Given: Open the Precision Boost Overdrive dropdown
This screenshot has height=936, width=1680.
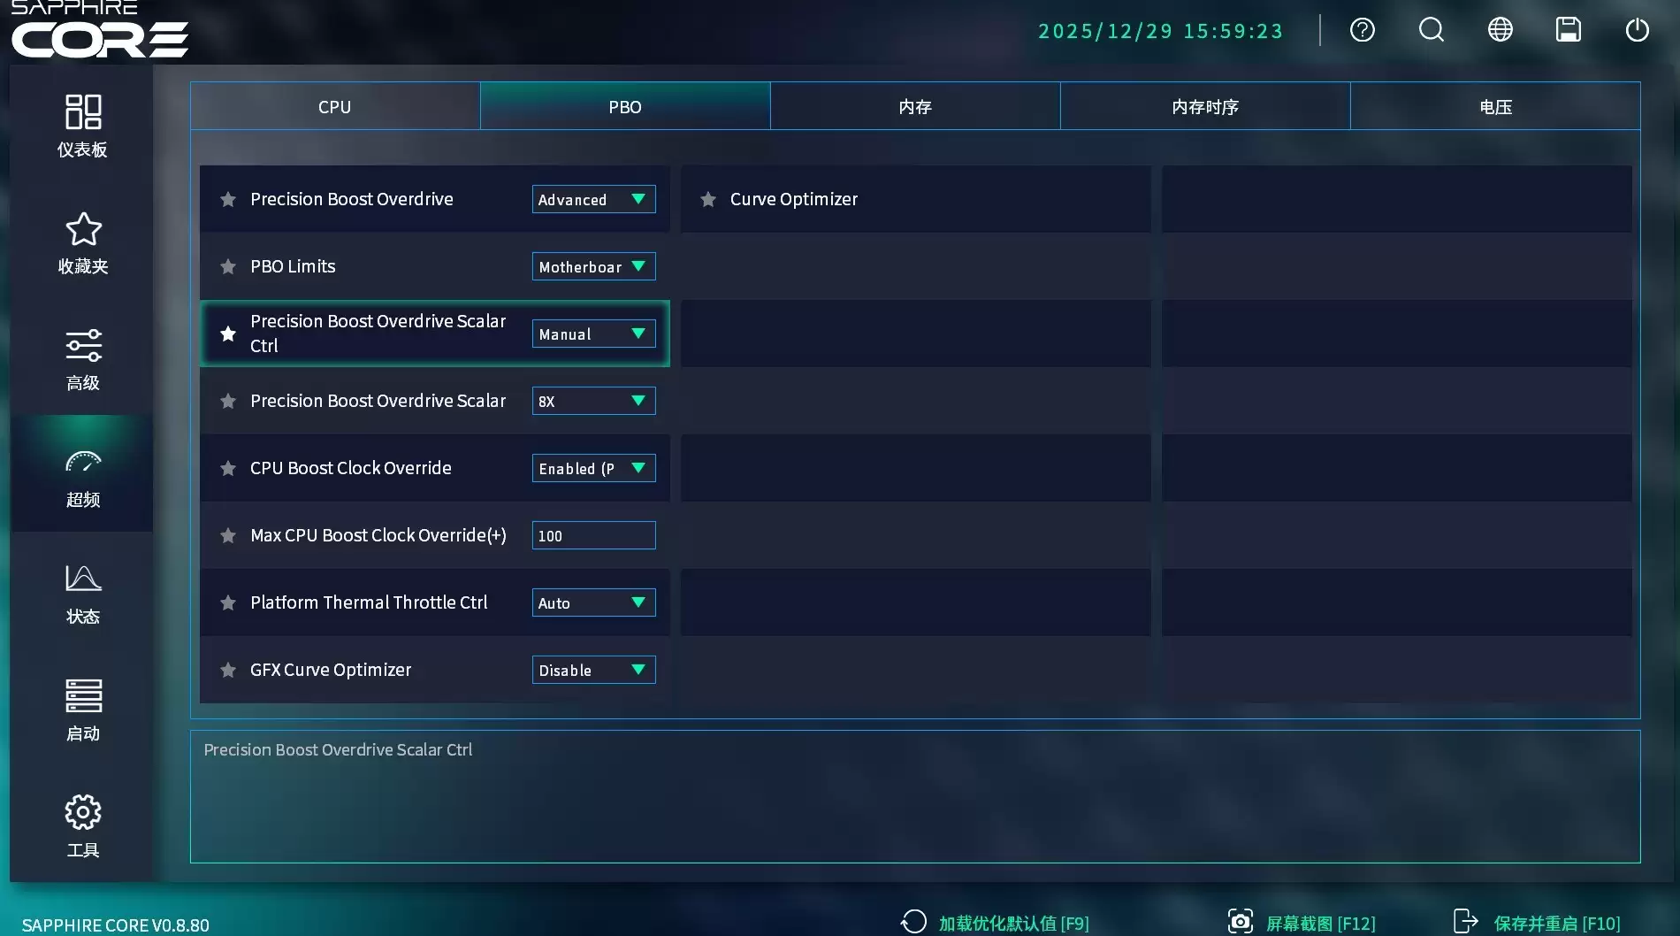Looking at the screenshot, I should click(x=593, y=199).
